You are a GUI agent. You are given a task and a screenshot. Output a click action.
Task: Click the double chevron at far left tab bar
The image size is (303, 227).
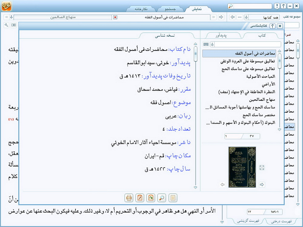[6, 17]
